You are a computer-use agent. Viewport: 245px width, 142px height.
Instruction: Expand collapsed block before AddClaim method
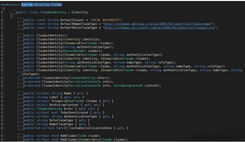pyautogui.click(x=20, y=135)
